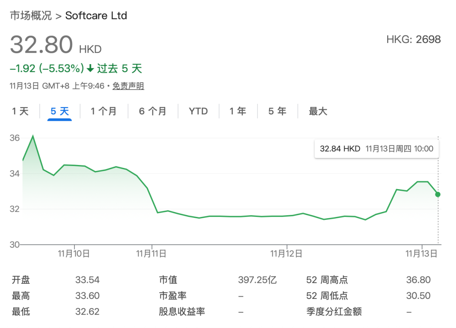
Task: Click the 11月12日 date axis label
Action: 286,253
